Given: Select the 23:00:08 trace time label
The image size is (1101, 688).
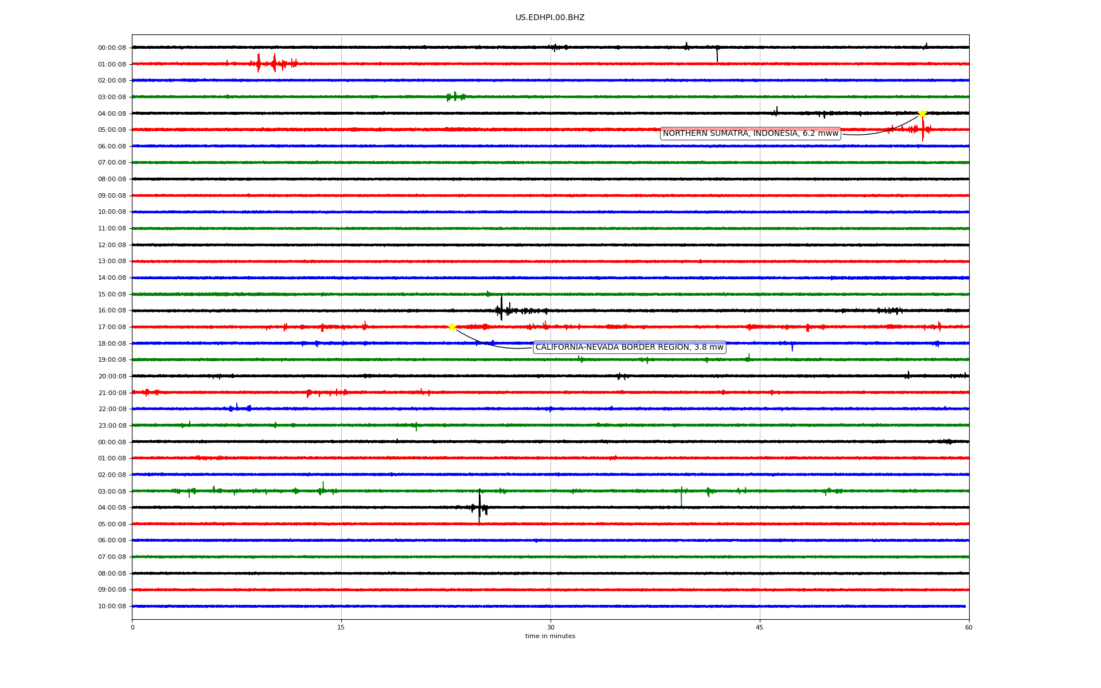Looking at the screenshot, I should (x=112, y=426).
